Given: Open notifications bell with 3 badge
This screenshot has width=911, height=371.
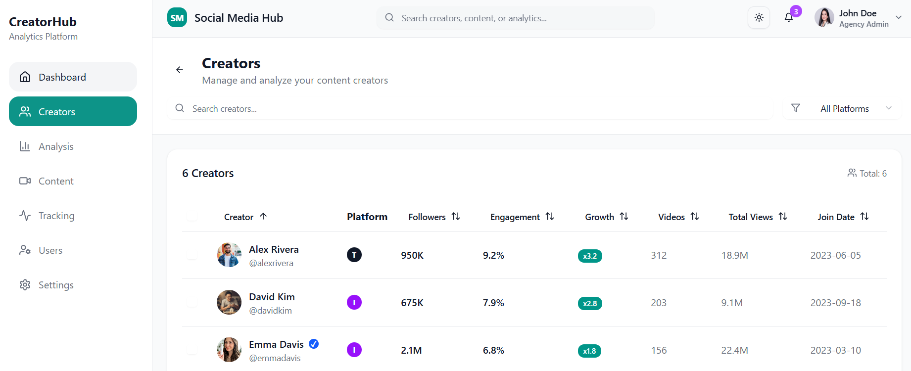Looking at the screenshot, I should 789,18.
